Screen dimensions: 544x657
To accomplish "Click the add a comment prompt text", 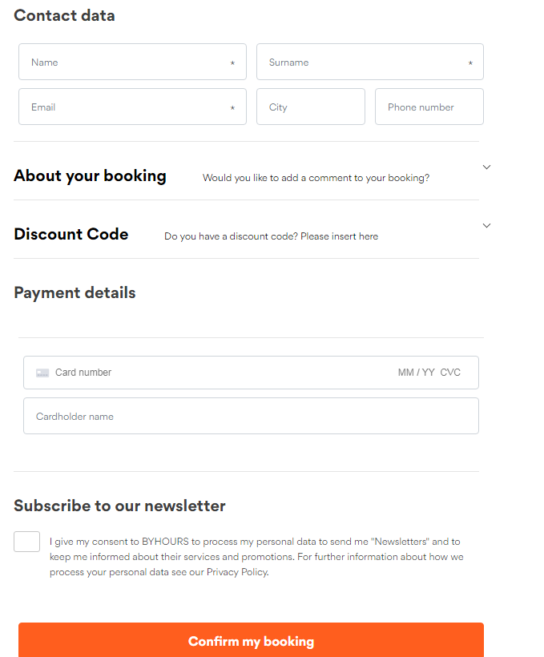I will click(316, 178).
